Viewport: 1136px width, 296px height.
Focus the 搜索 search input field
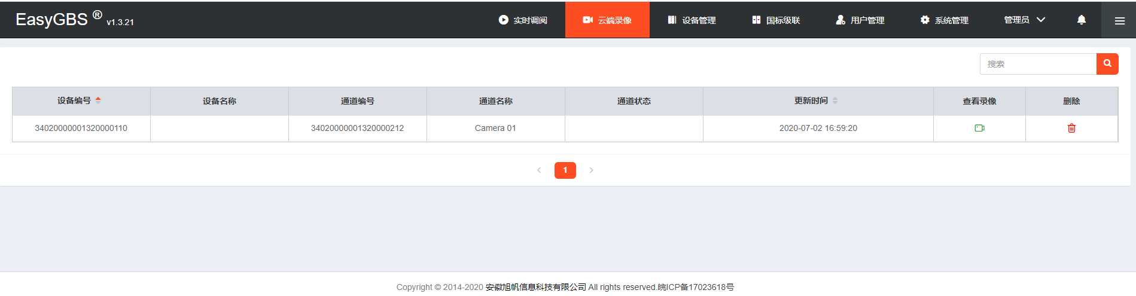coord(1038,64)
